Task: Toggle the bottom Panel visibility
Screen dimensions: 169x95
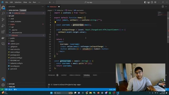Action: tap(148, 2)
